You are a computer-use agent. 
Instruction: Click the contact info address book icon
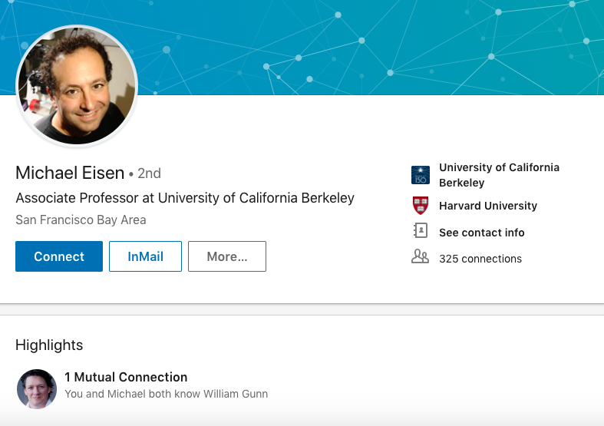(x=420, y=232)
